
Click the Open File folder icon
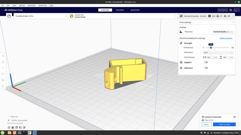tap(9, 16)
